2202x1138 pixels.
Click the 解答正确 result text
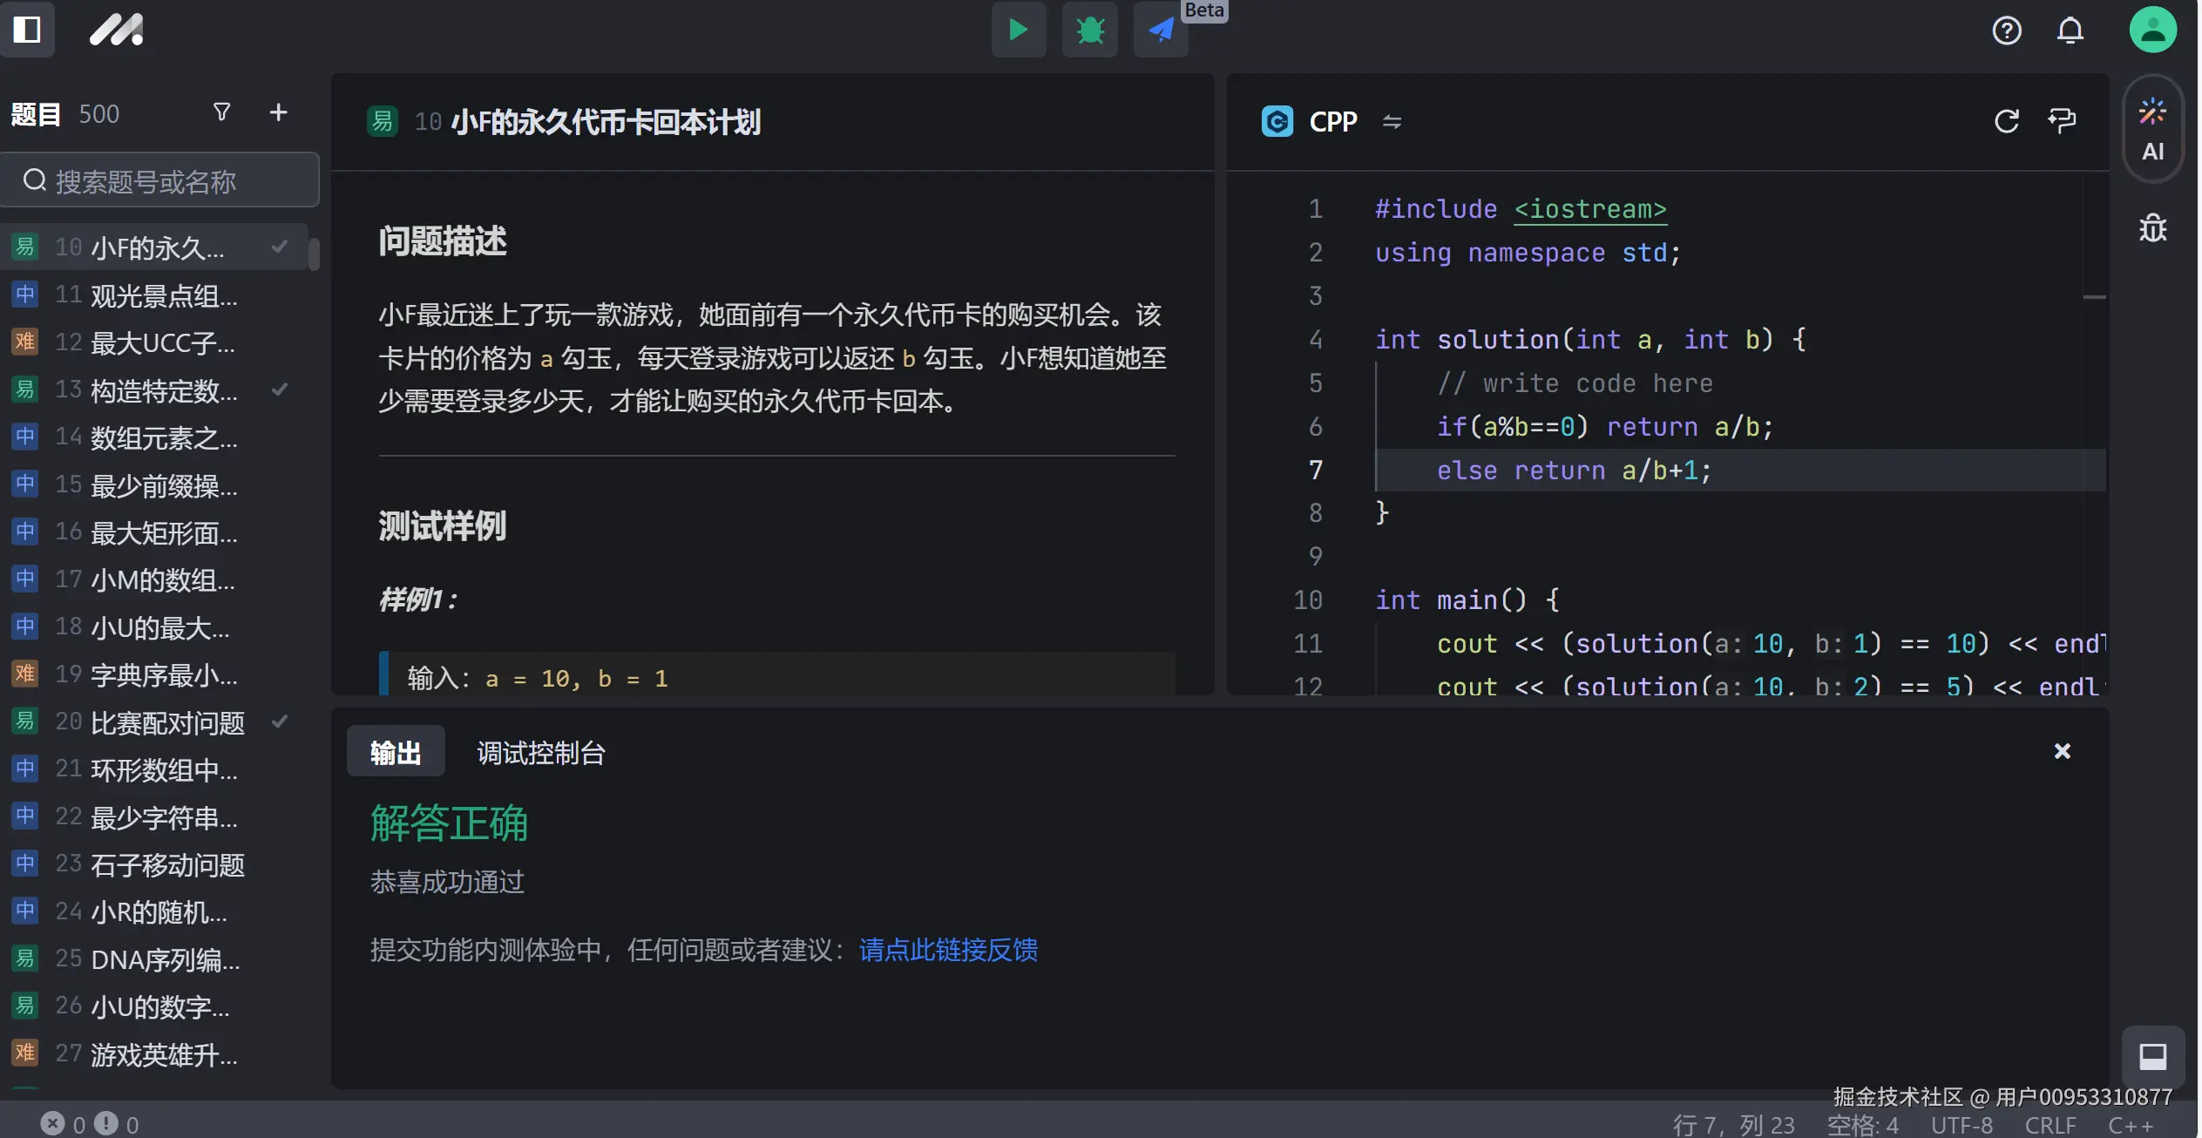click(449, 823)
